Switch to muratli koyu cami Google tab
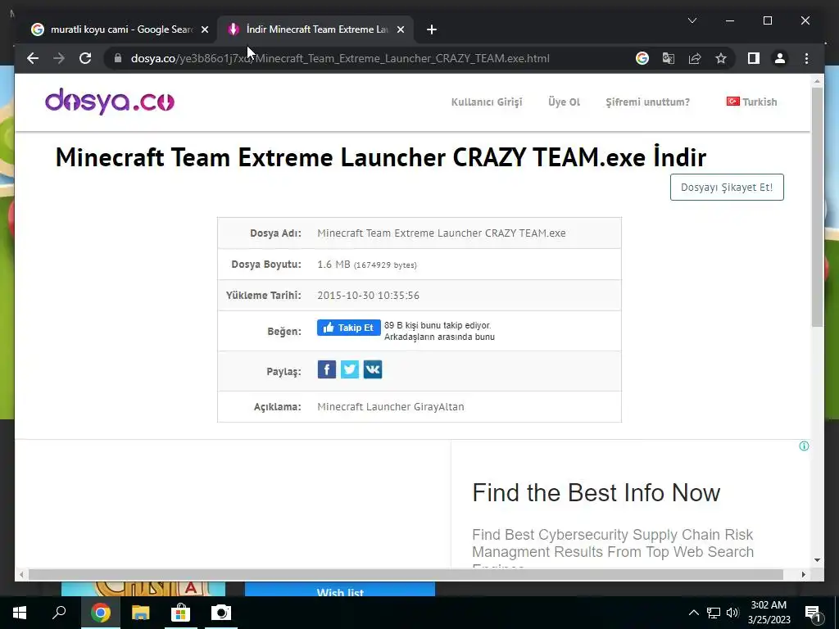This screenshot has width=839, height=629. [x=120, y=29]
